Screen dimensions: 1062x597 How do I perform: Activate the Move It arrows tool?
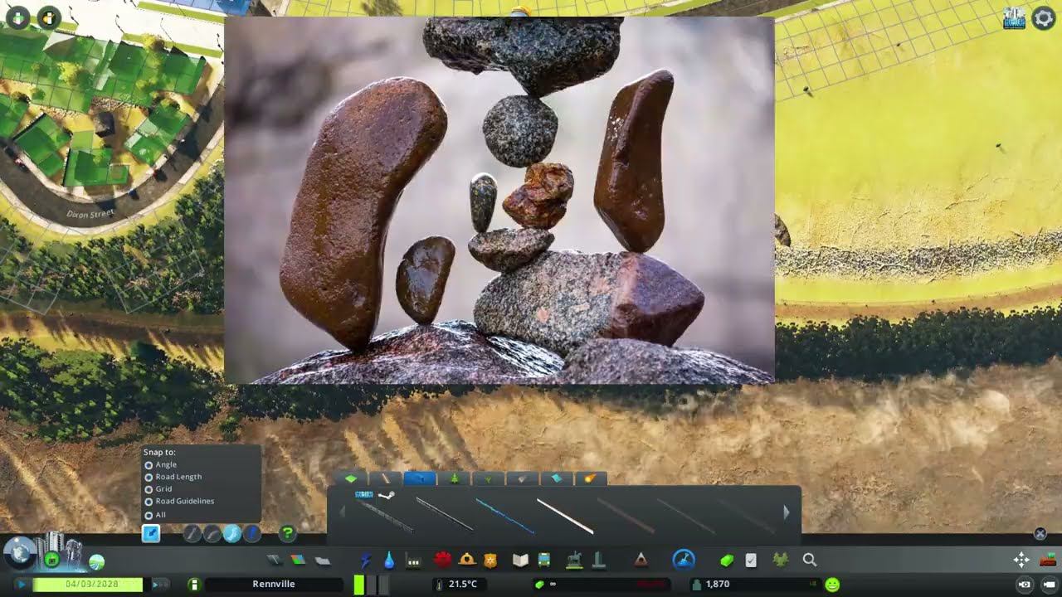[1021, 561]
